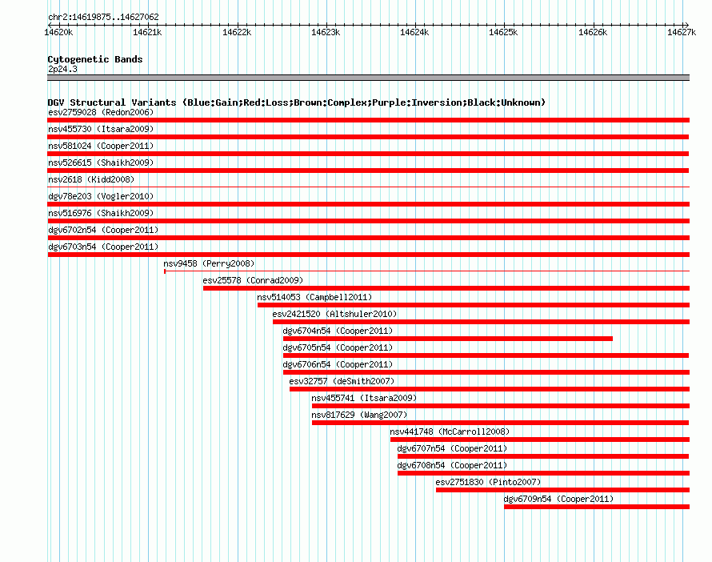Click the shorter red bar of dgv6704n54
The image size is (712, 562).
point(448,339)
